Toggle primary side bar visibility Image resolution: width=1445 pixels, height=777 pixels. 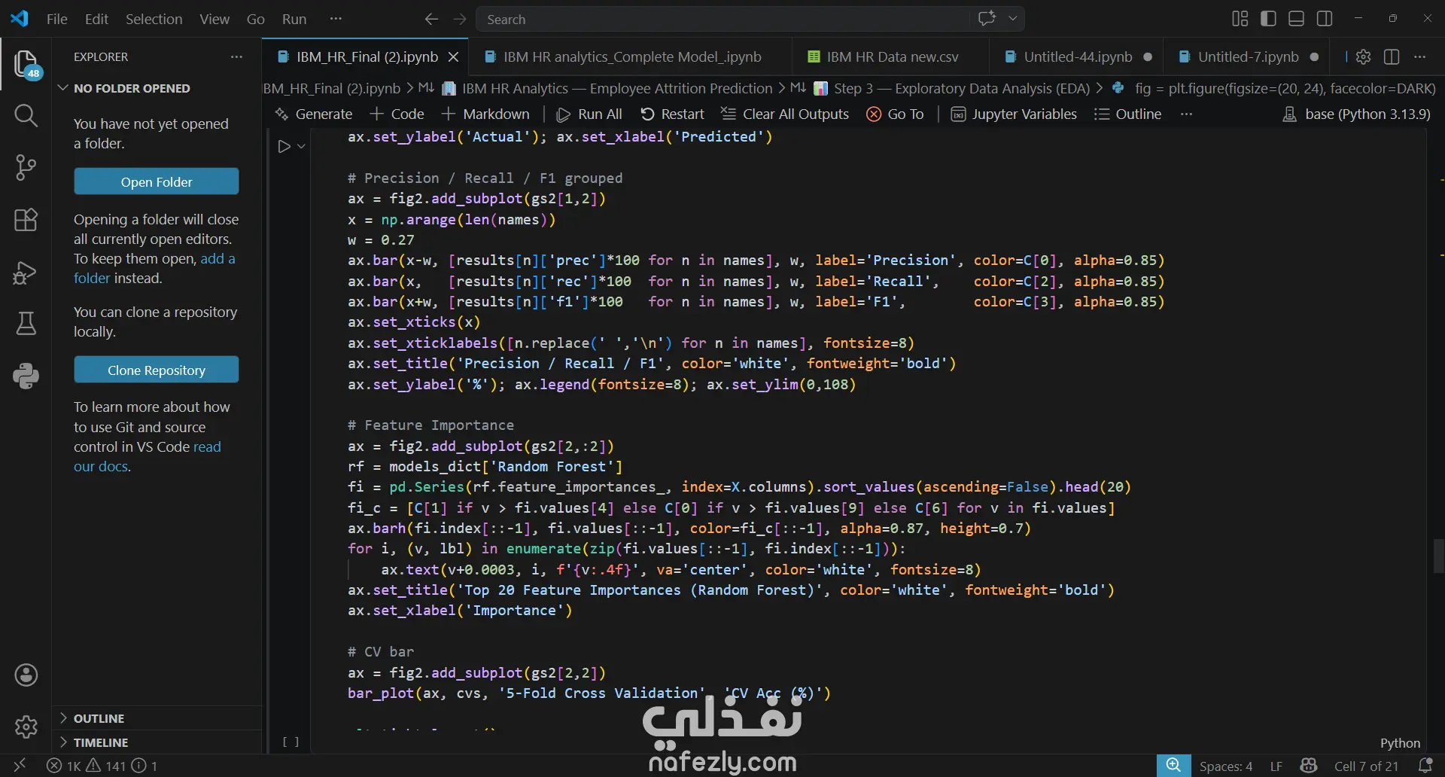1268,19
